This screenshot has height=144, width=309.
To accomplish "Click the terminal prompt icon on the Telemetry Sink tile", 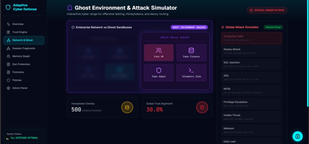I will point(191,70).
